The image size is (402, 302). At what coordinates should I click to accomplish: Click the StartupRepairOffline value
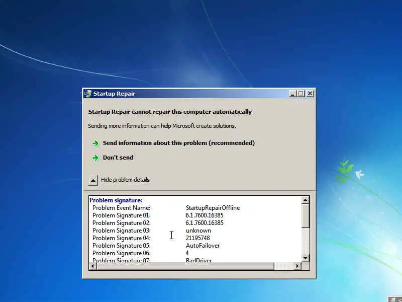coord(213,208)
